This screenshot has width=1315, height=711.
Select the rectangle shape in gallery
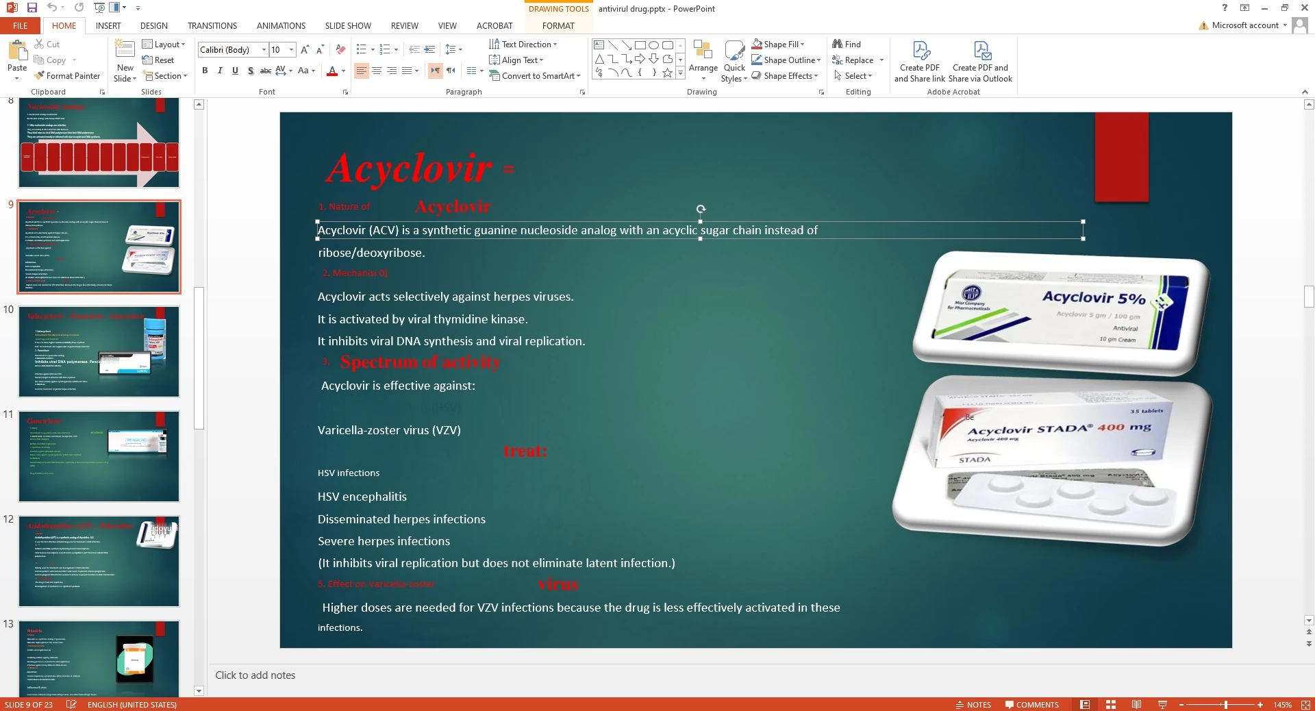click(640, 45)
